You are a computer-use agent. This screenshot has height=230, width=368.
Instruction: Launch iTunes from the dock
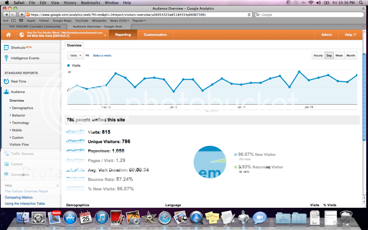[101, 217]
